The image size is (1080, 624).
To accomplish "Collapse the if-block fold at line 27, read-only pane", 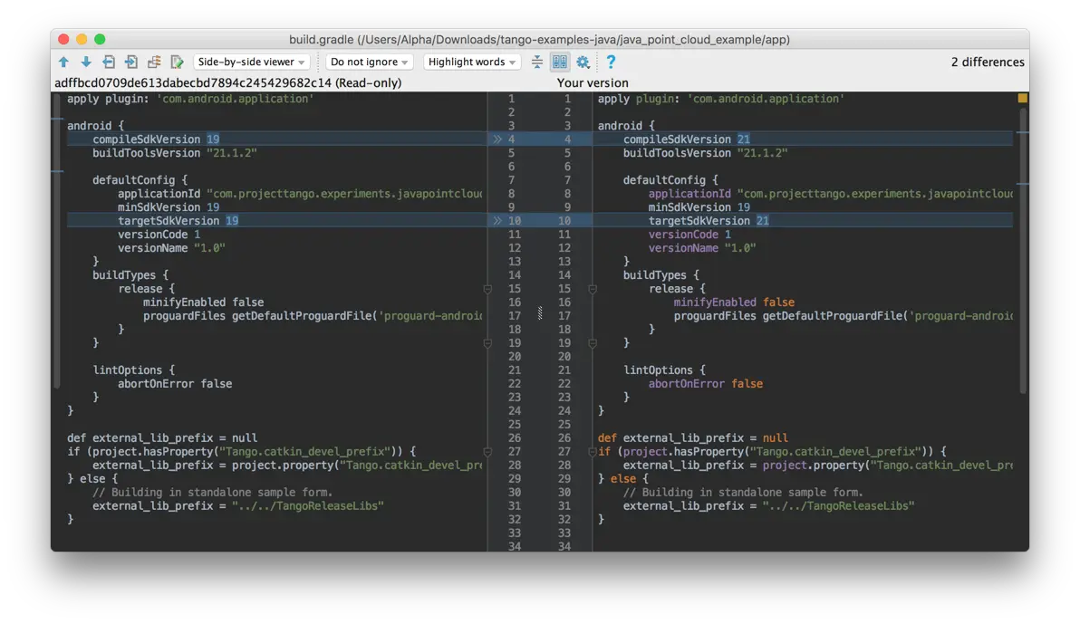I will [487, 452].
